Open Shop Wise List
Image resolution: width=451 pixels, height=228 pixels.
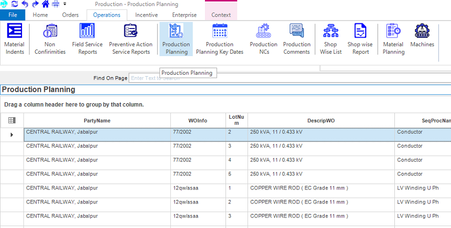[330, 39]
